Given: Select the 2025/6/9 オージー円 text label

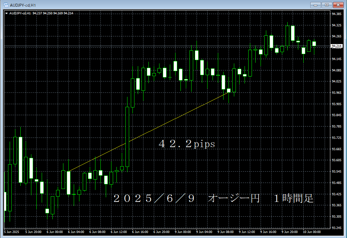Looking at the screenshot, I should tap(214, 198).
